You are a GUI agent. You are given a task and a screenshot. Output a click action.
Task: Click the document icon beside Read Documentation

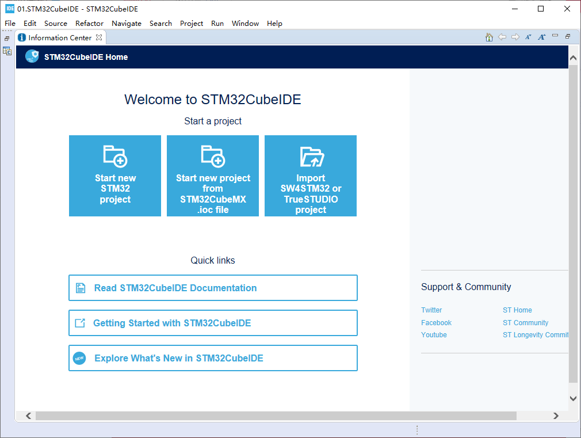coord(81,288)
